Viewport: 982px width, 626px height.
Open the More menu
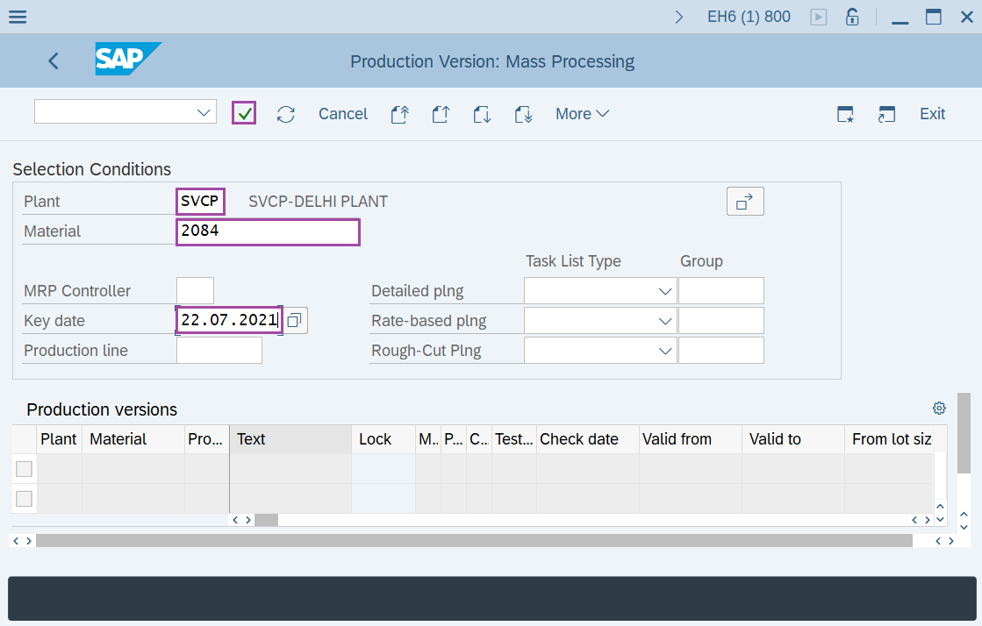tap(581, 113)
